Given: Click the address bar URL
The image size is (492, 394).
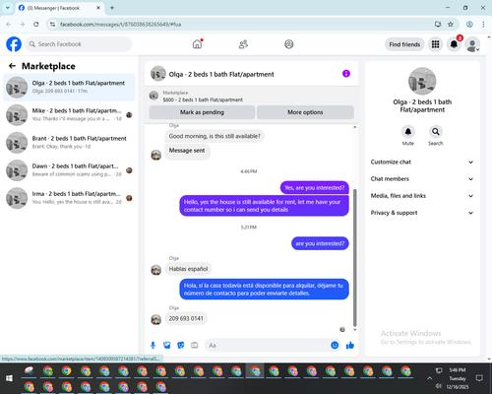Looking at the screenshot, I should point(121,25).
